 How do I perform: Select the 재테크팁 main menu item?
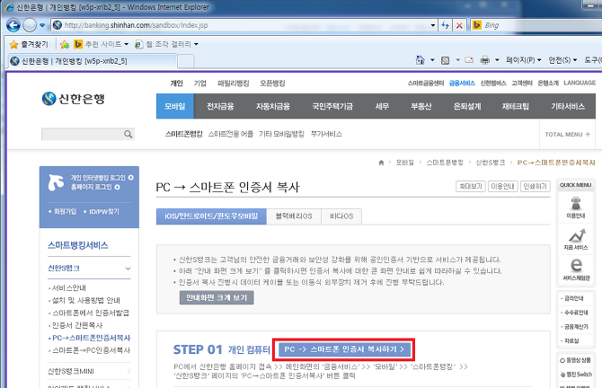click(x=515, y=106)
